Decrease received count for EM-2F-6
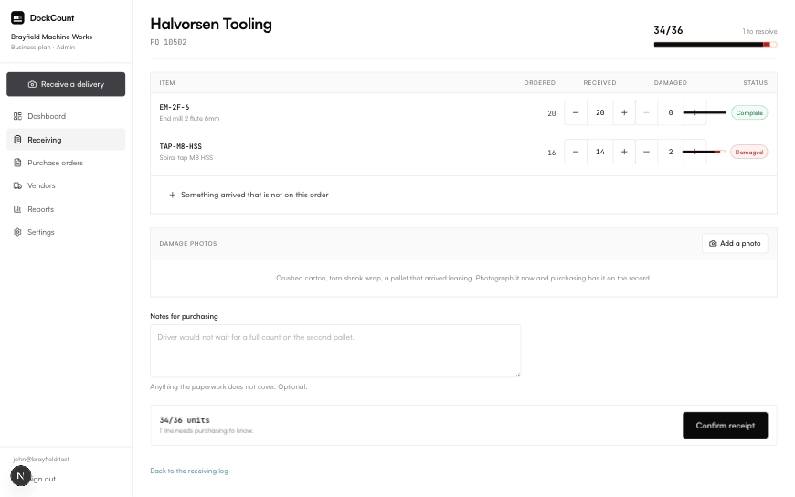This screenshot has height=497, width=795. tap(576, 112)
